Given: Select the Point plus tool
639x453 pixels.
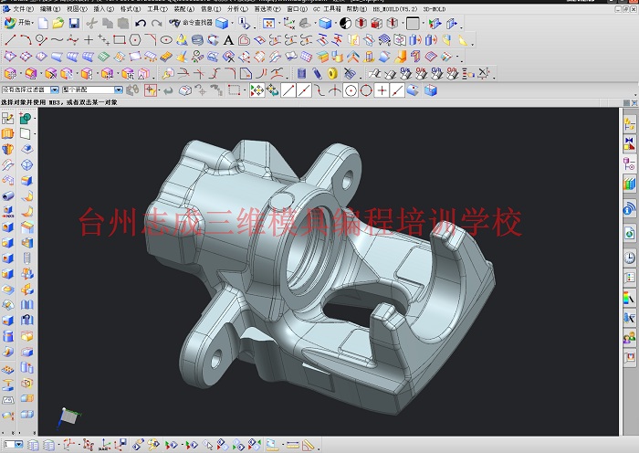Looking at the screenshot, I should click(x=89, y=40).
